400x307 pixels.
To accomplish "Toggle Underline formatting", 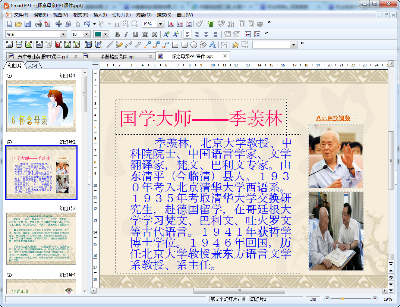I will tap(135, 34).
